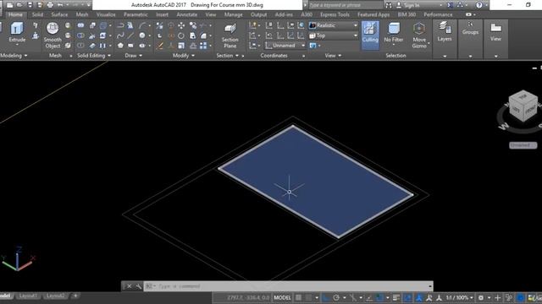Expand the Draw panel

click(x=134, y=56)
